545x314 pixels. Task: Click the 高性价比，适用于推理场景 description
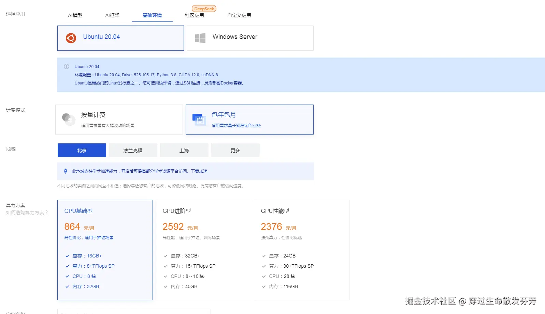tap(89, 238)
